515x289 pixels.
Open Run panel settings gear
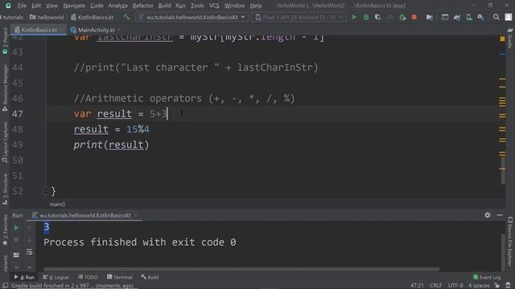(488, 215)
